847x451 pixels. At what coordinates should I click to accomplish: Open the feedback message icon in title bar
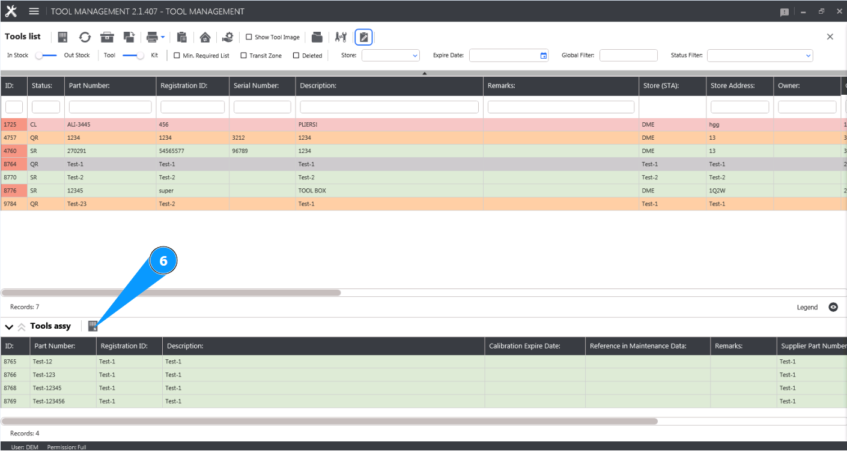(785, 12)
